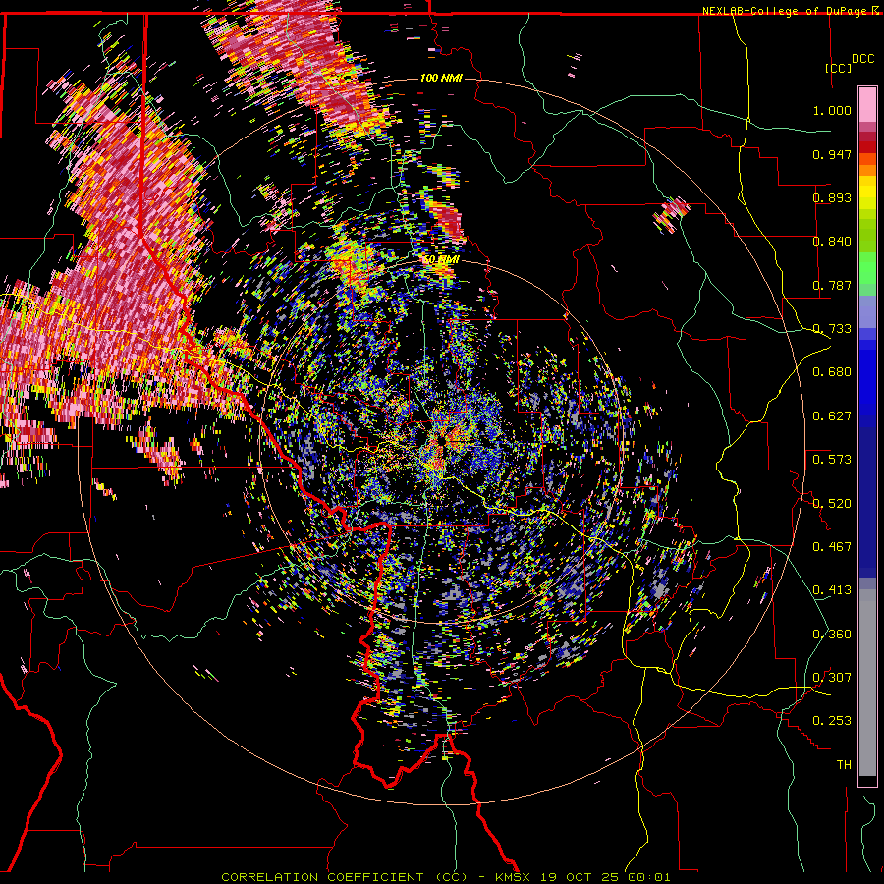Select the 0.360 legend value
Image resolution: width=884 pixels, height=884 pixels.
click(832, 635)
